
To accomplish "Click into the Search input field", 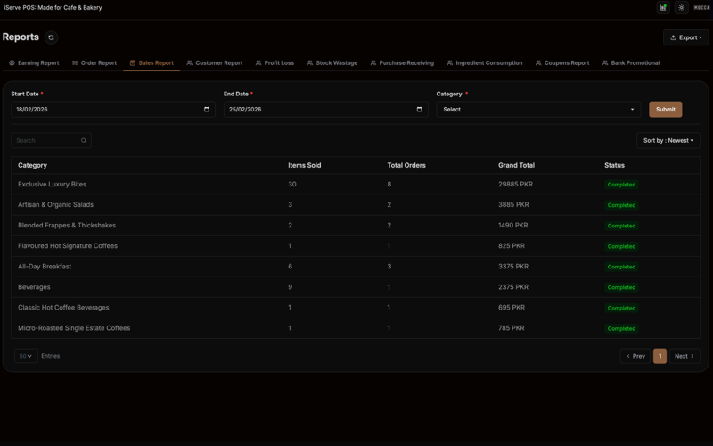I will (x=45, y=140).
